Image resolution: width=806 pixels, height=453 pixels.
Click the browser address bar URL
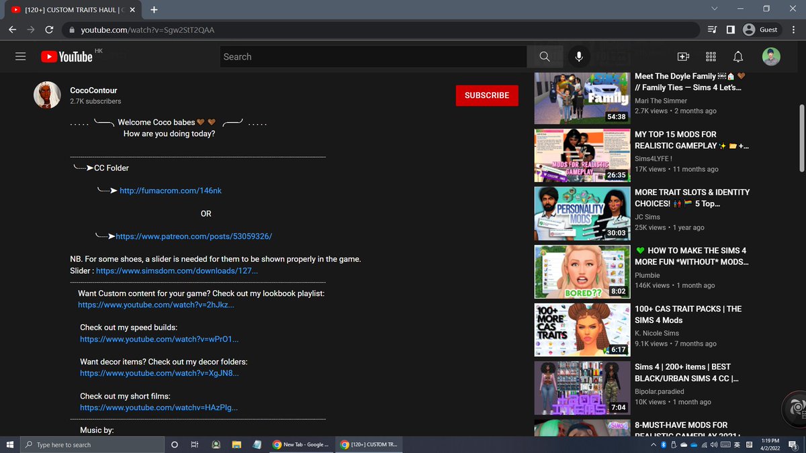click(x=148, y=30)
